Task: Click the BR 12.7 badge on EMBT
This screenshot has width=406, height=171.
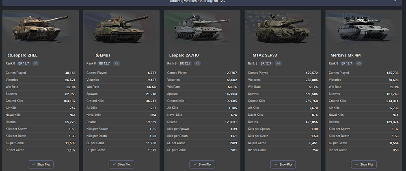Action: coord(104,63)
